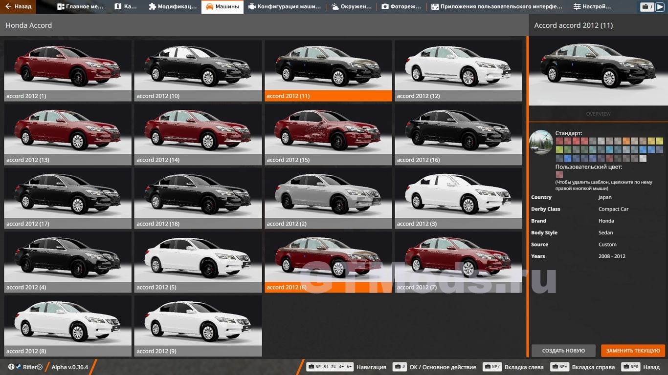The image size is (668, 375).
Task: Click the Создать новую button
Action: tap(563, 351)
